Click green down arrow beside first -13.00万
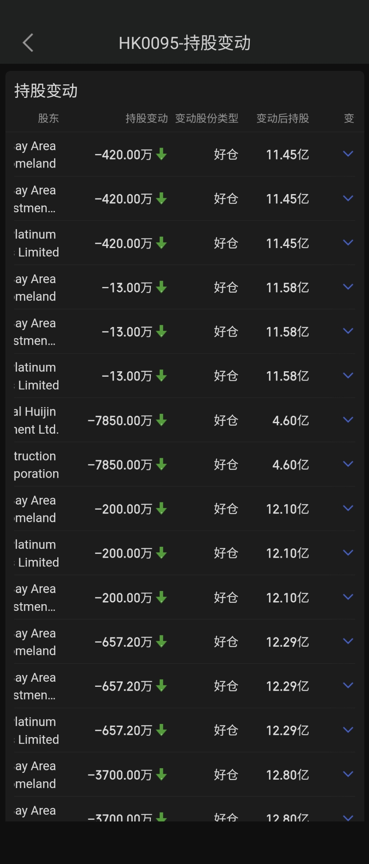The height and width of the screenshot is (864, 369). pos(161,287)
